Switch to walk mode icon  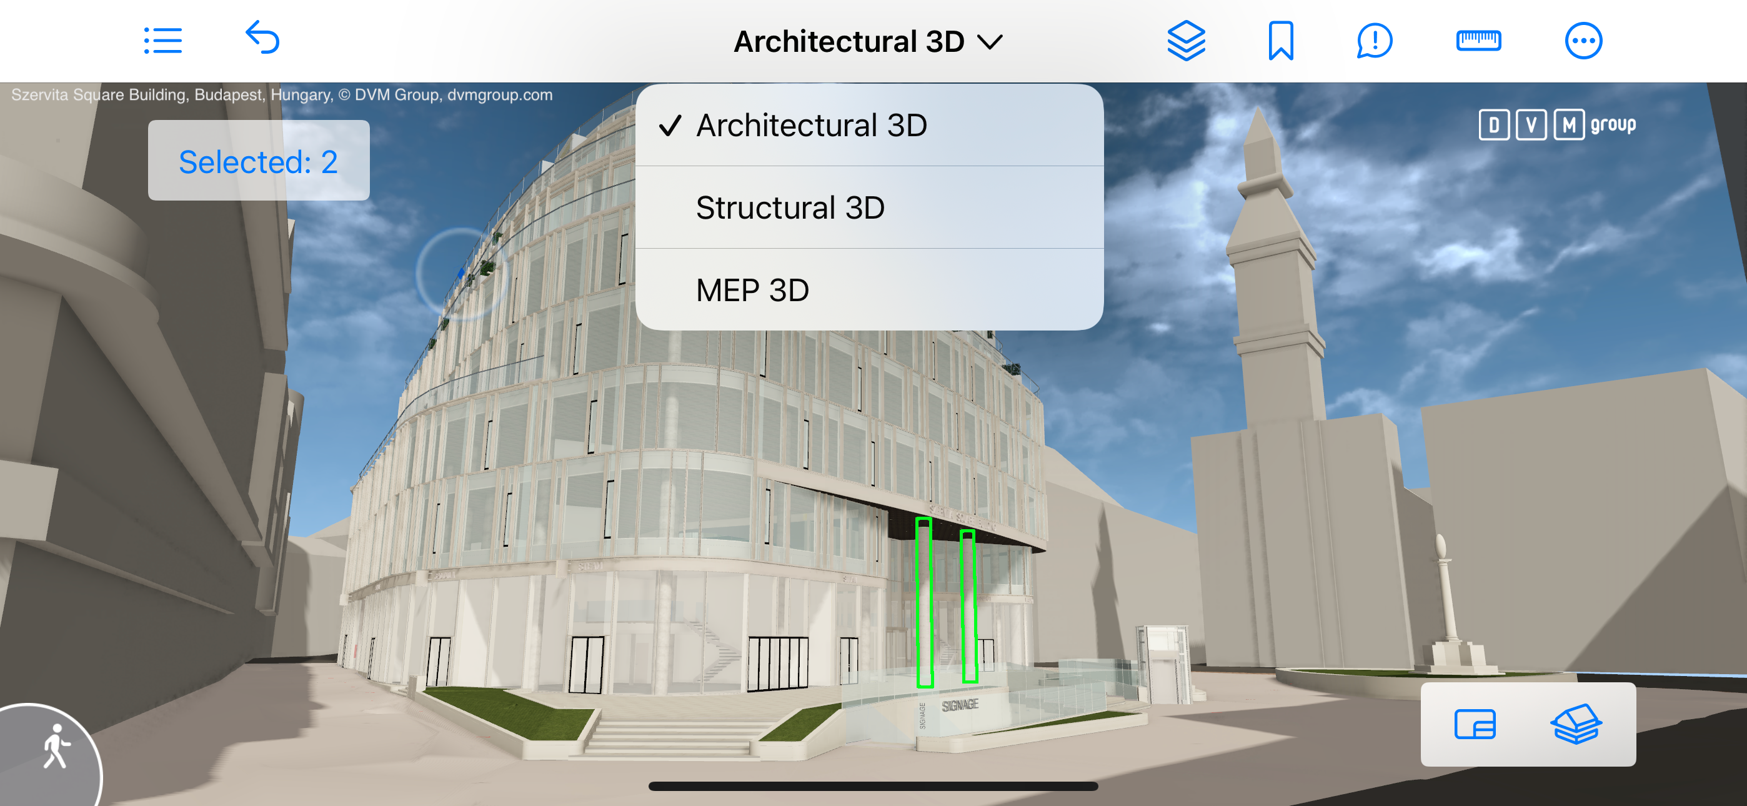click(56, 746)
